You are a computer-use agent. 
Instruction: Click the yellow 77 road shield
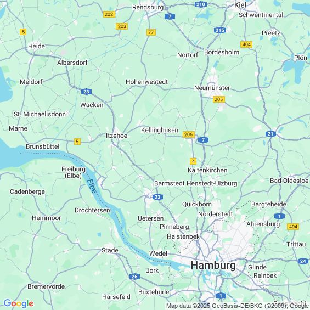coord(151,32)
